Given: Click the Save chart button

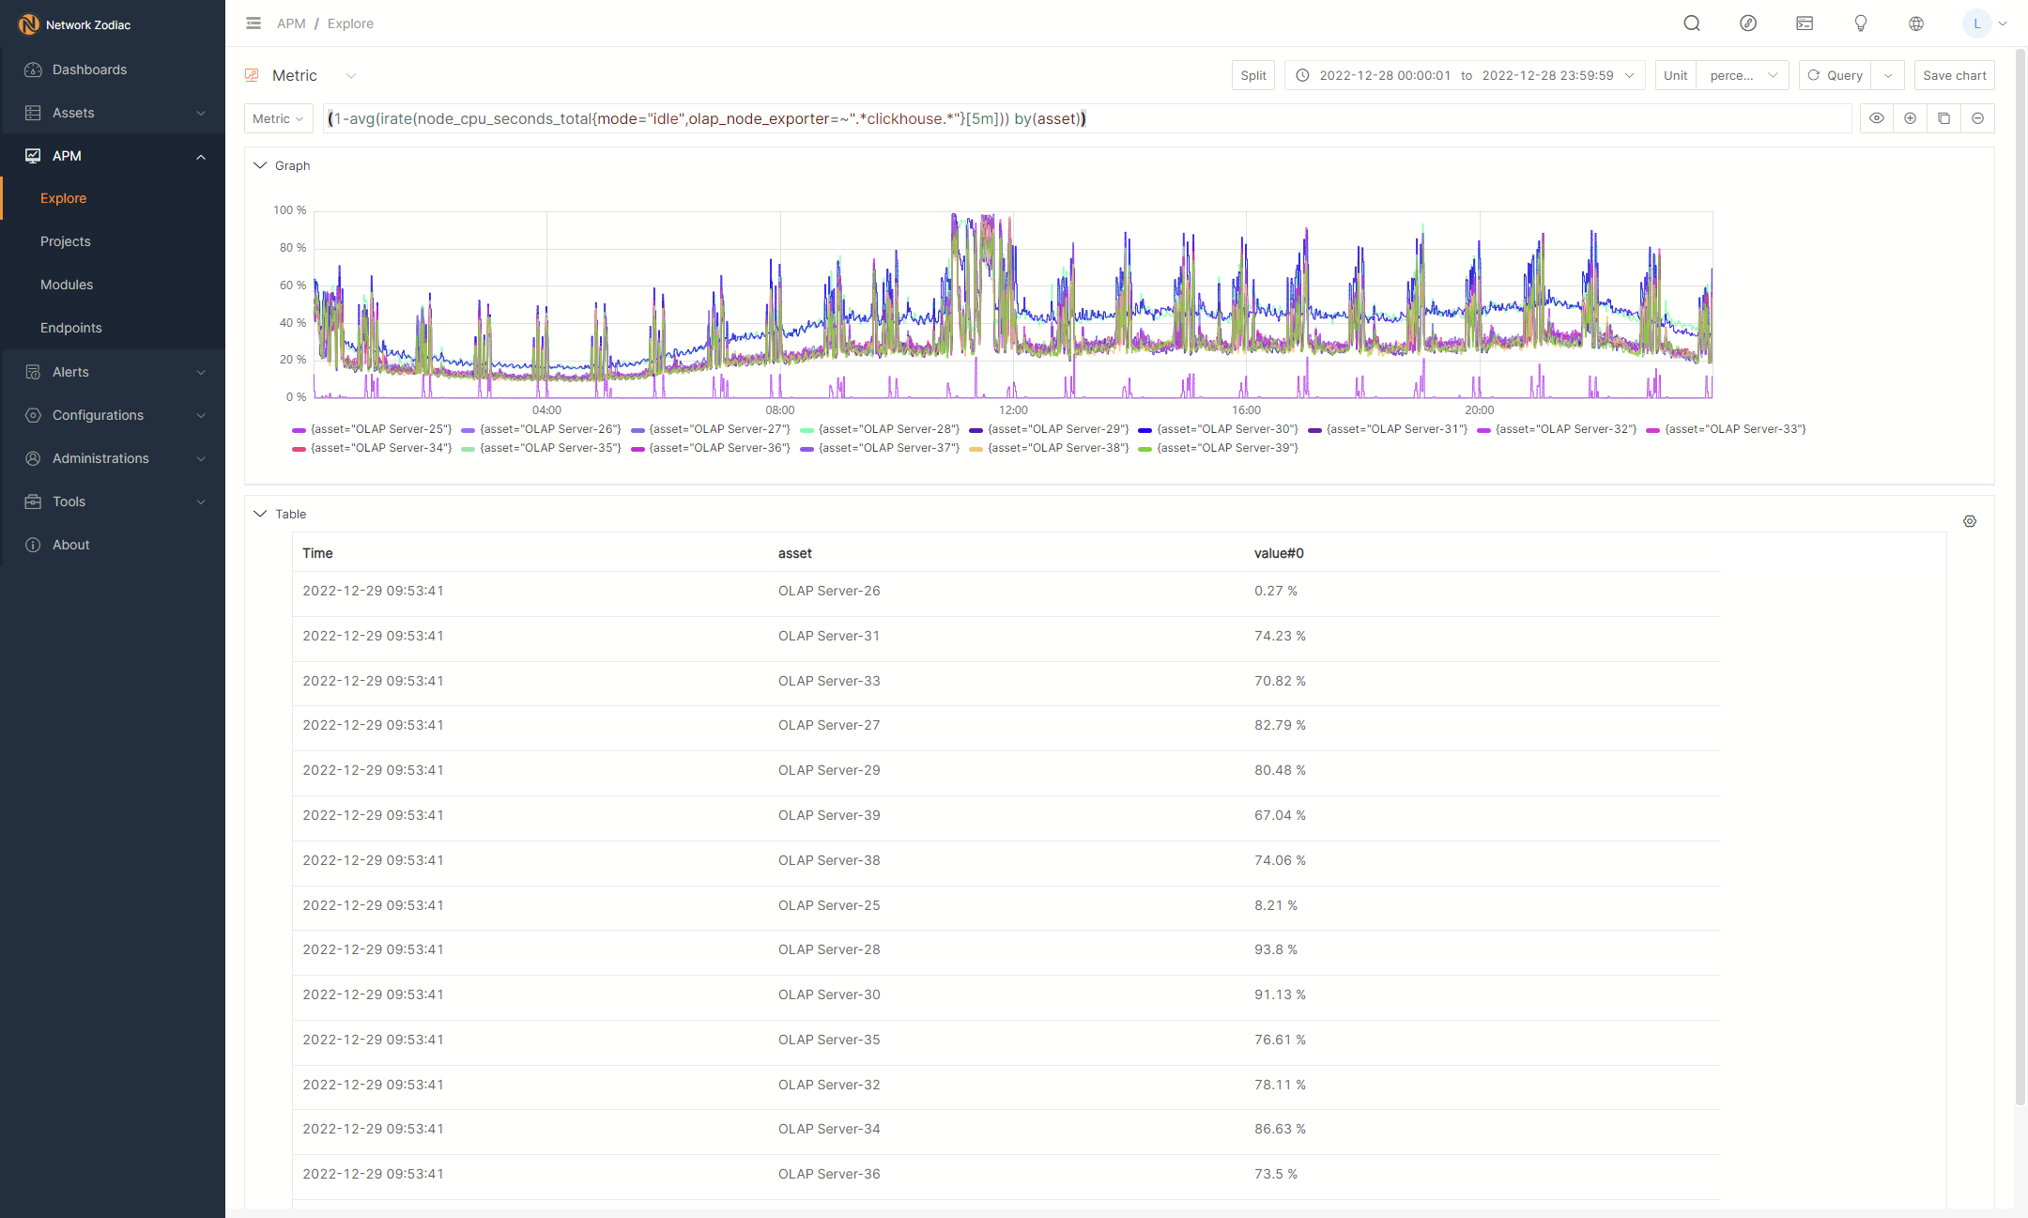Looking at the screenshot, I should [x=1954, y=75].
